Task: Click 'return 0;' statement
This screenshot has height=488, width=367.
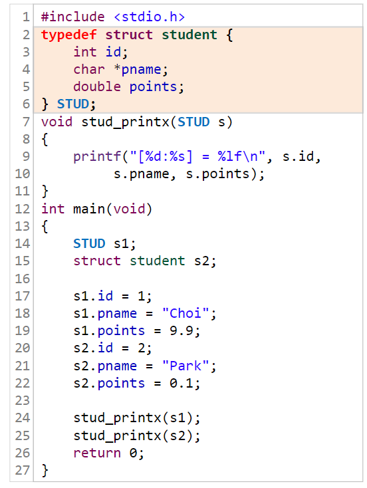Action: pyautogui.click(x=108, y=453)
